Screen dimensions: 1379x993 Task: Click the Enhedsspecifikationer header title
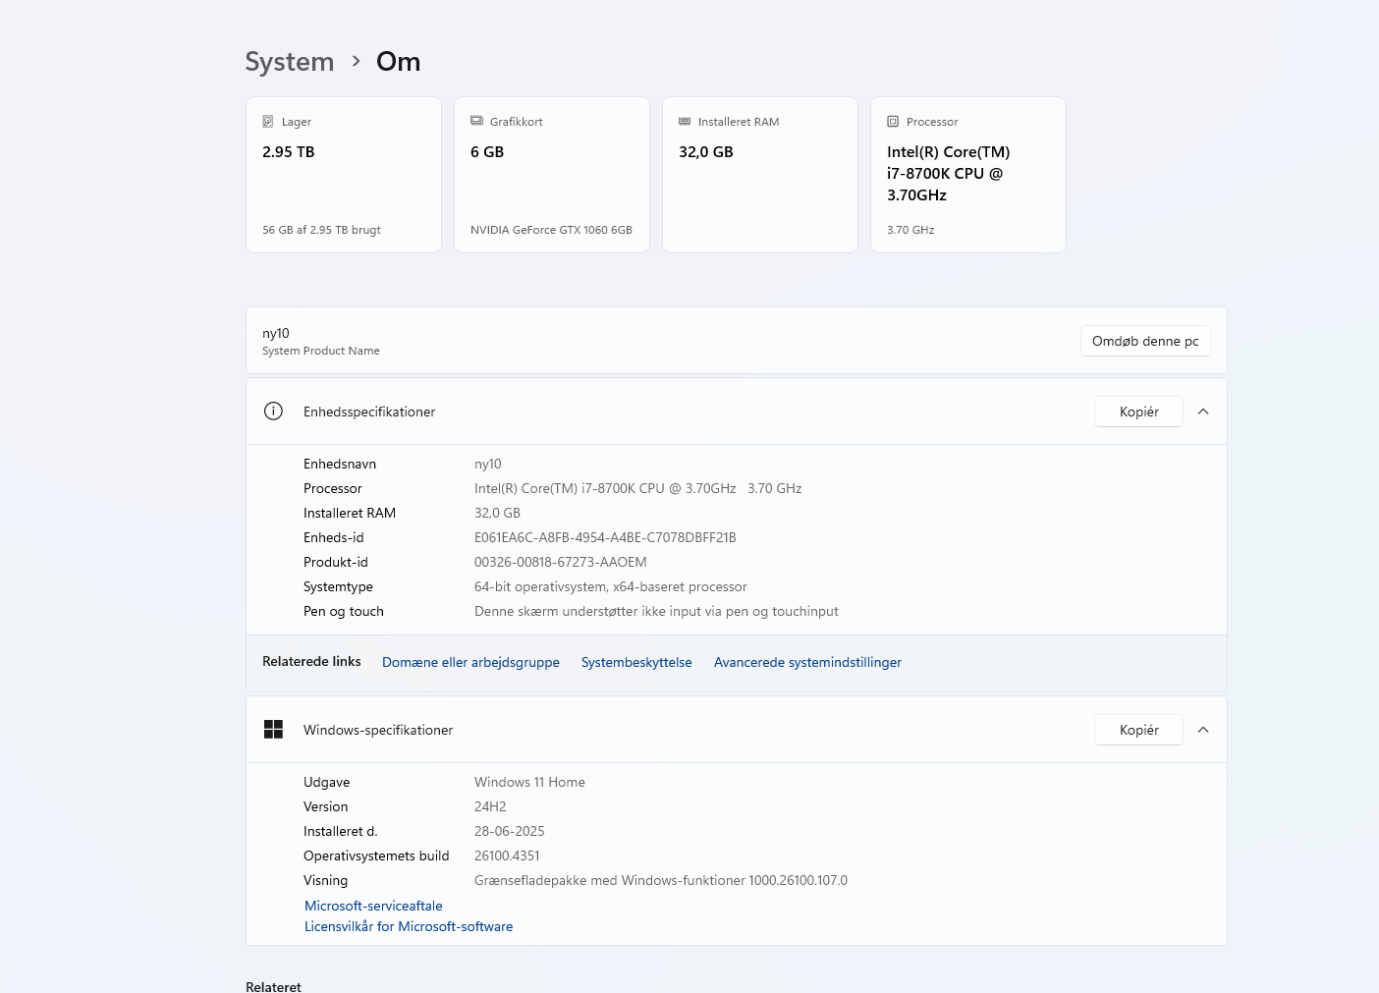coord(369,412)
